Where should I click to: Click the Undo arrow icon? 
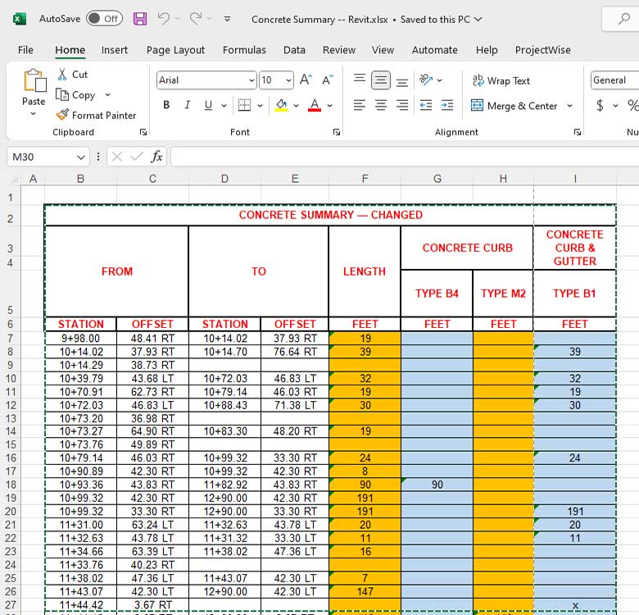[x=164, y=19]
